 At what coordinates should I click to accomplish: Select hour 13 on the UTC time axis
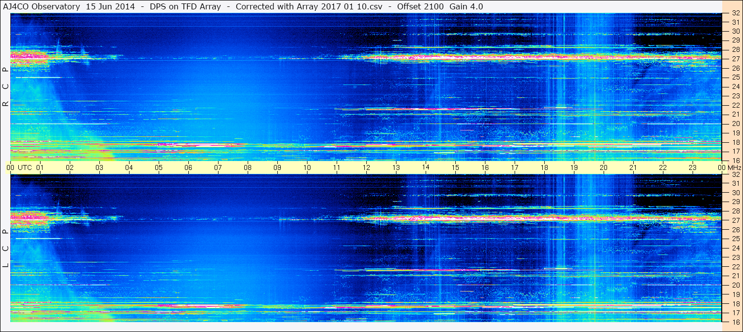(396, 167)
